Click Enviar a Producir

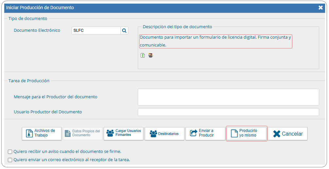205,134
